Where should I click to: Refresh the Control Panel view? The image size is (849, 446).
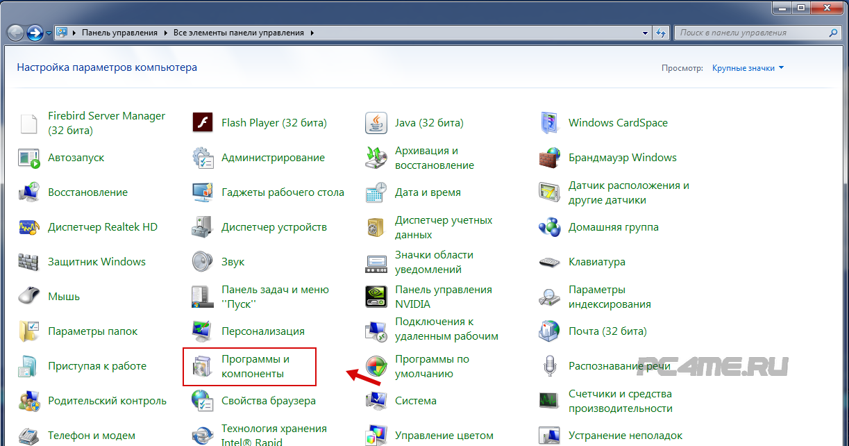click(661, 33)
